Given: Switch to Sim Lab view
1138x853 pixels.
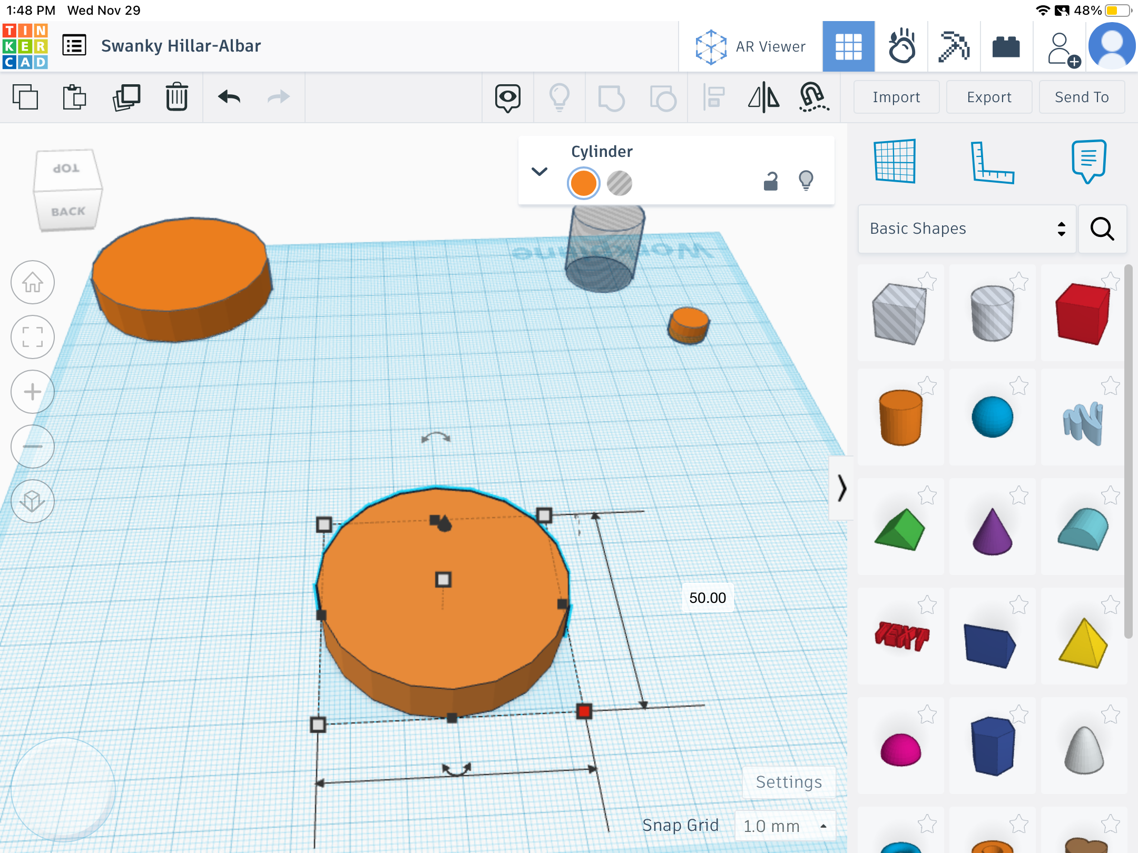Looking at the screenshot, I should [901, 46].
